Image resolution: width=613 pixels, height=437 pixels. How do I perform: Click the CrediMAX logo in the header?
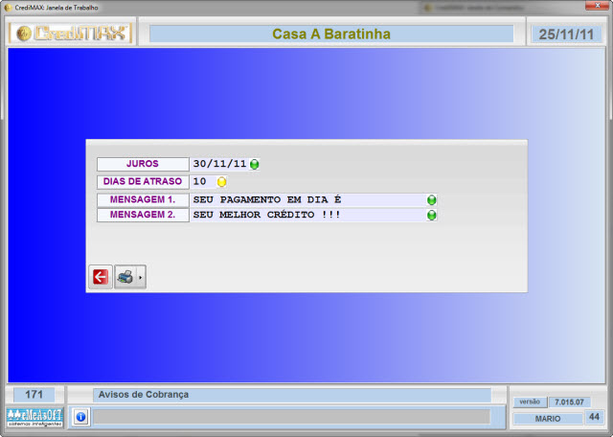point(70,34)
